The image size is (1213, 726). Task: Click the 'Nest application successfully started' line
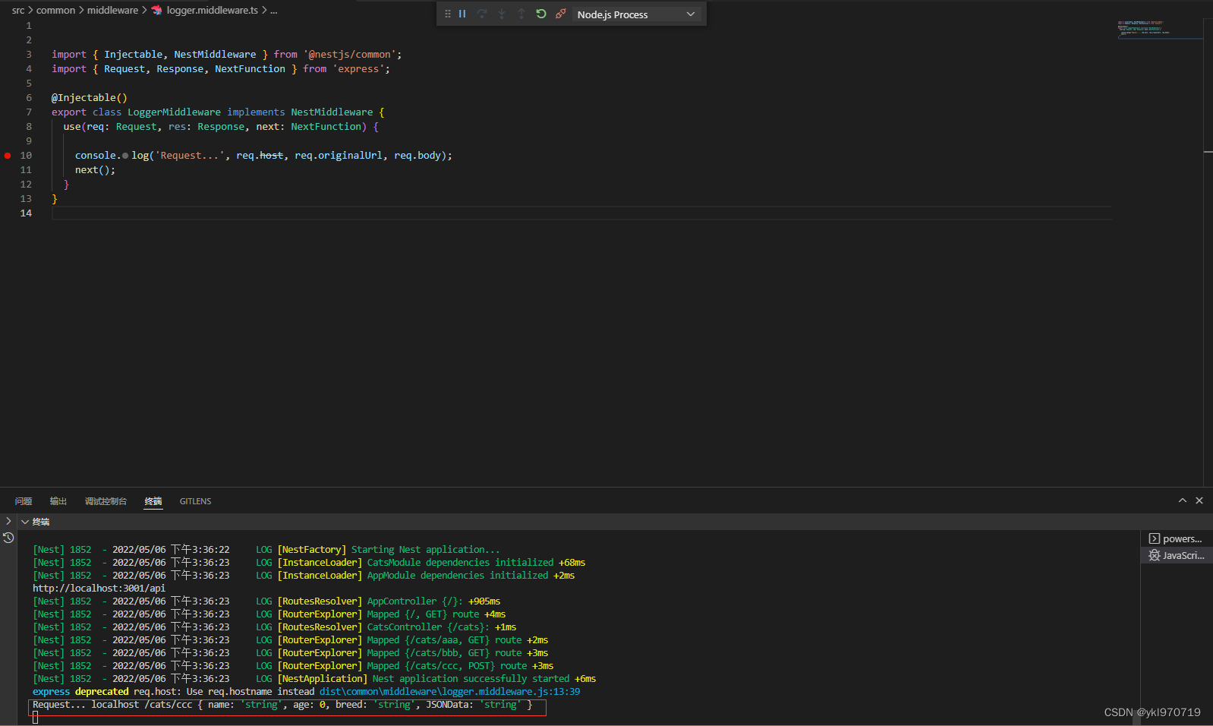[314, 679]
